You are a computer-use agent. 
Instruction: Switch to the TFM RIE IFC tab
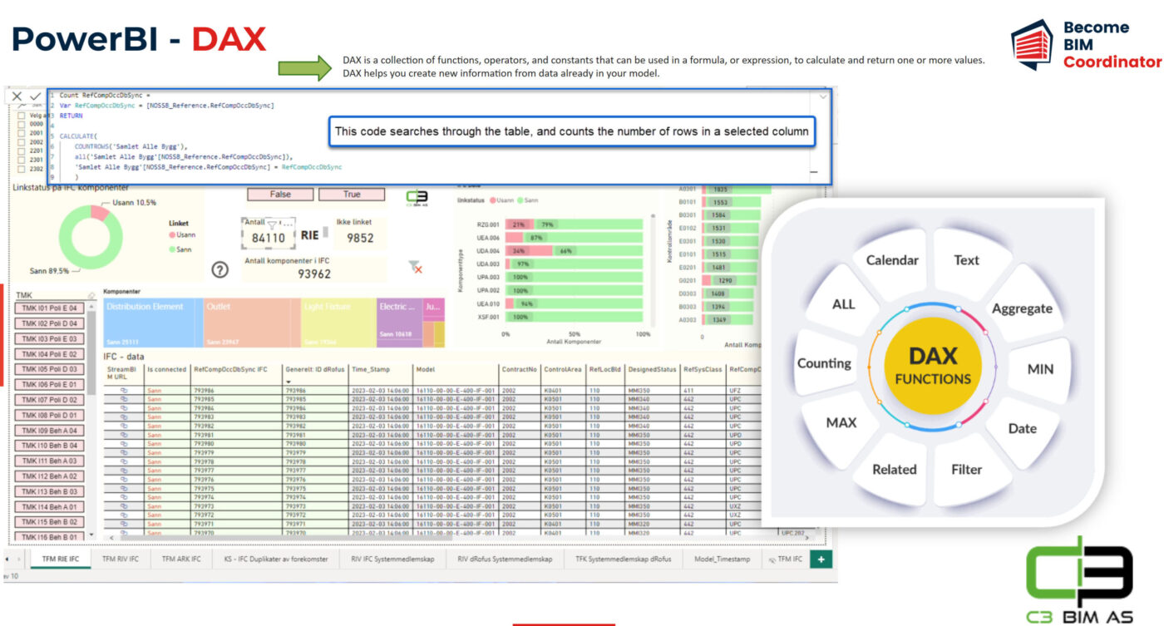coord(61,559)
